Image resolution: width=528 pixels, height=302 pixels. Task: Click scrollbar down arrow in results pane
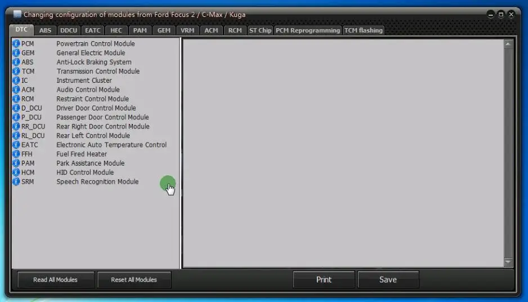click(508, 262)
